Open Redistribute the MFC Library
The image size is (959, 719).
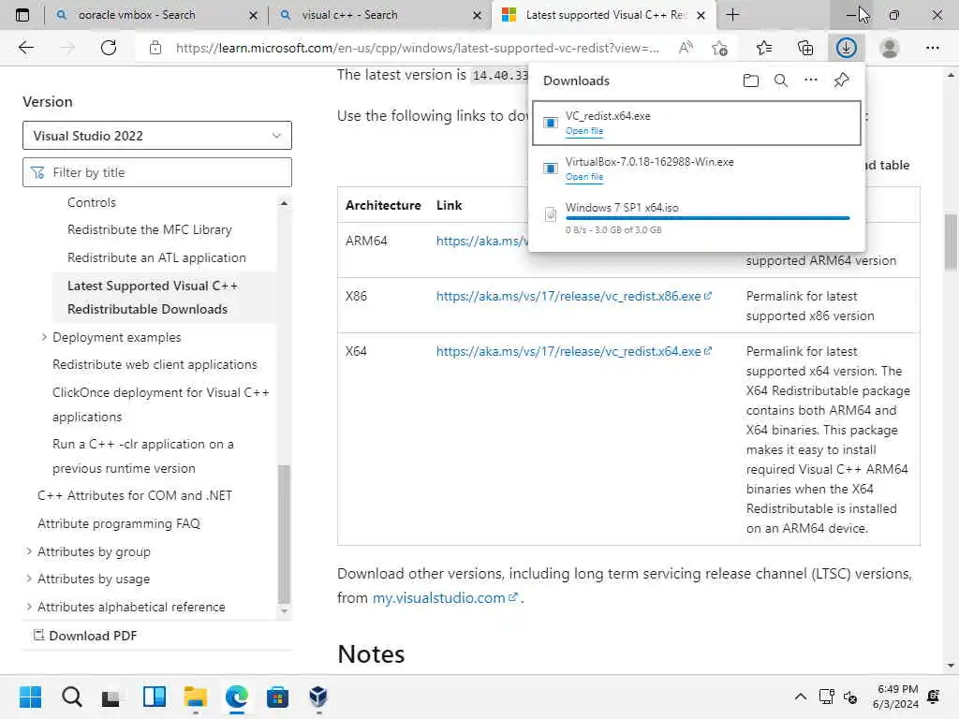[150, 230]
